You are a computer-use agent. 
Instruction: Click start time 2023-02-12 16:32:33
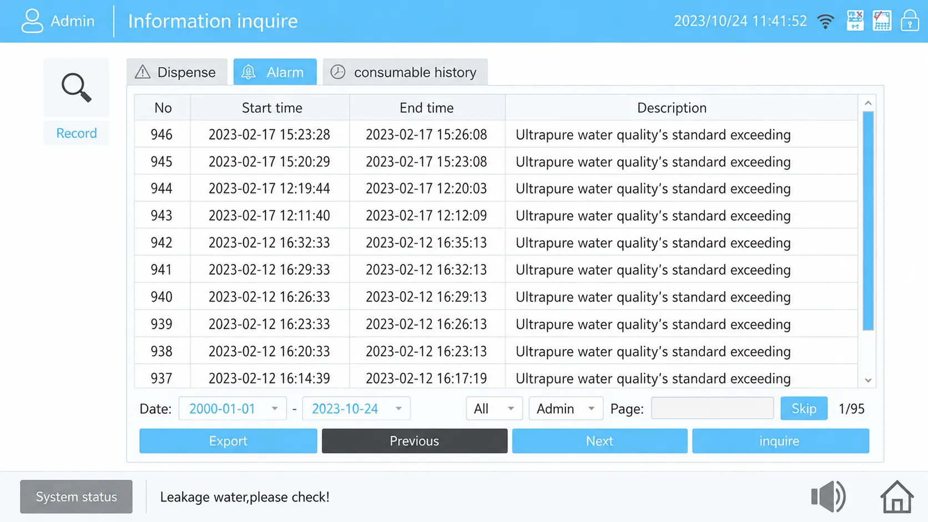click(269, 243)
